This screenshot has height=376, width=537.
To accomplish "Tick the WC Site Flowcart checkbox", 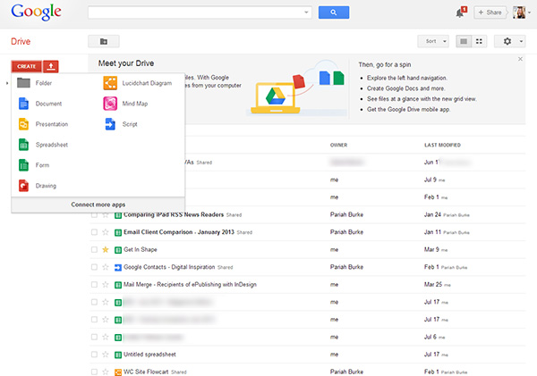I will tap(94, 372).
